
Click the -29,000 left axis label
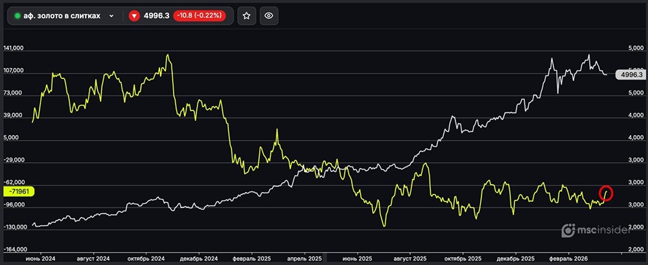pos(14,160)
